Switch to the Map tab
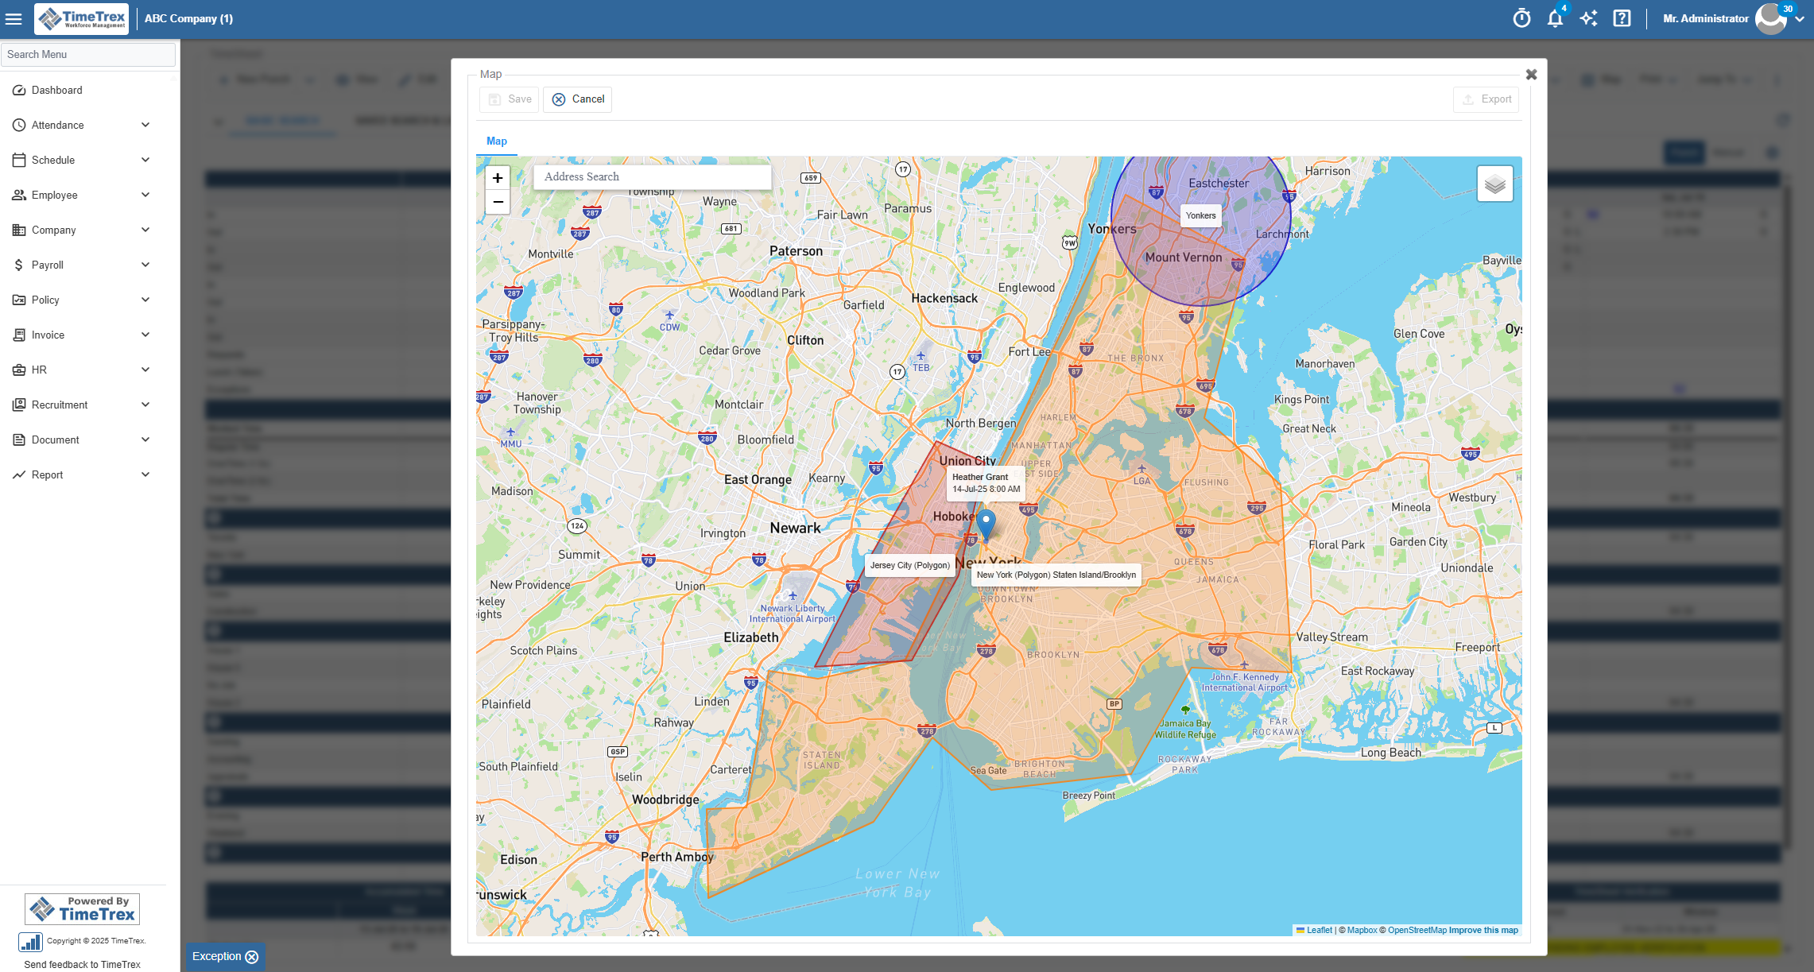This screenshot has width=1814, height=972. click(497, 141)
